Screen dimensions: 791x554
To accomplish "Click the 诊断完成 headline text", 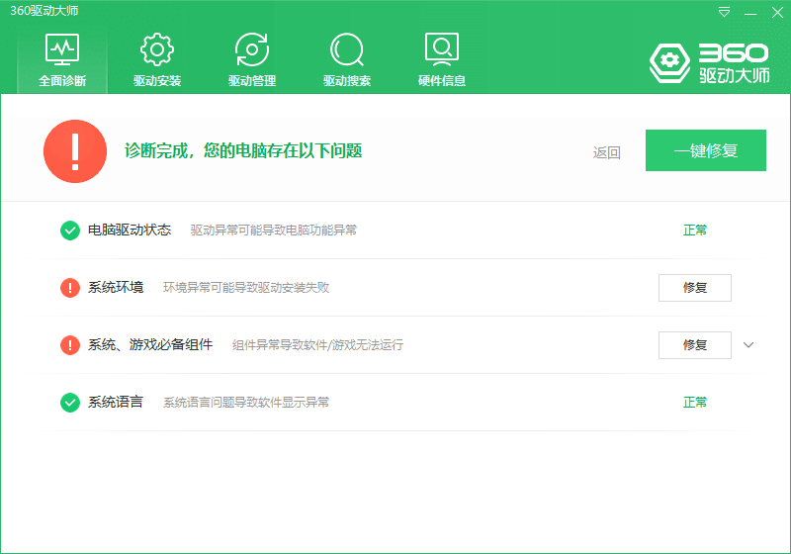I will click(x=243, y=150).
